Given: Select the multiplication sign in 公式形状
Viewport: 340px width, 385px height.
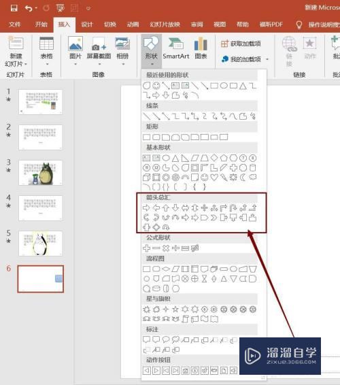Looking at the screenshot, I should click(x=166, y=248).
